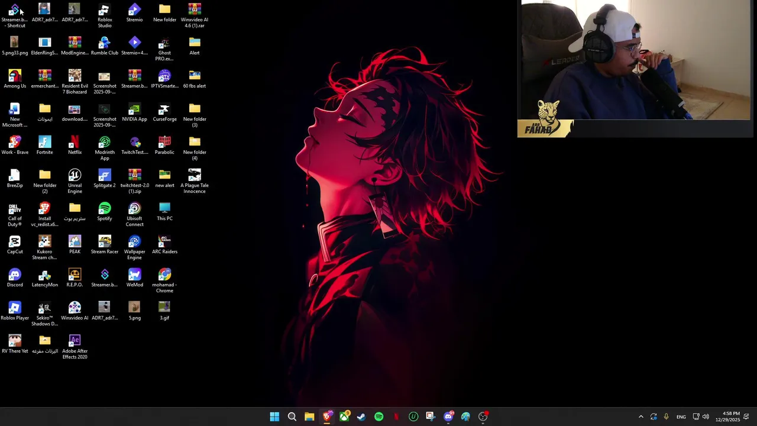The width and height of the screenshot is (757, 426).
Task: Open the new alert folder
Action: (164, 179)
